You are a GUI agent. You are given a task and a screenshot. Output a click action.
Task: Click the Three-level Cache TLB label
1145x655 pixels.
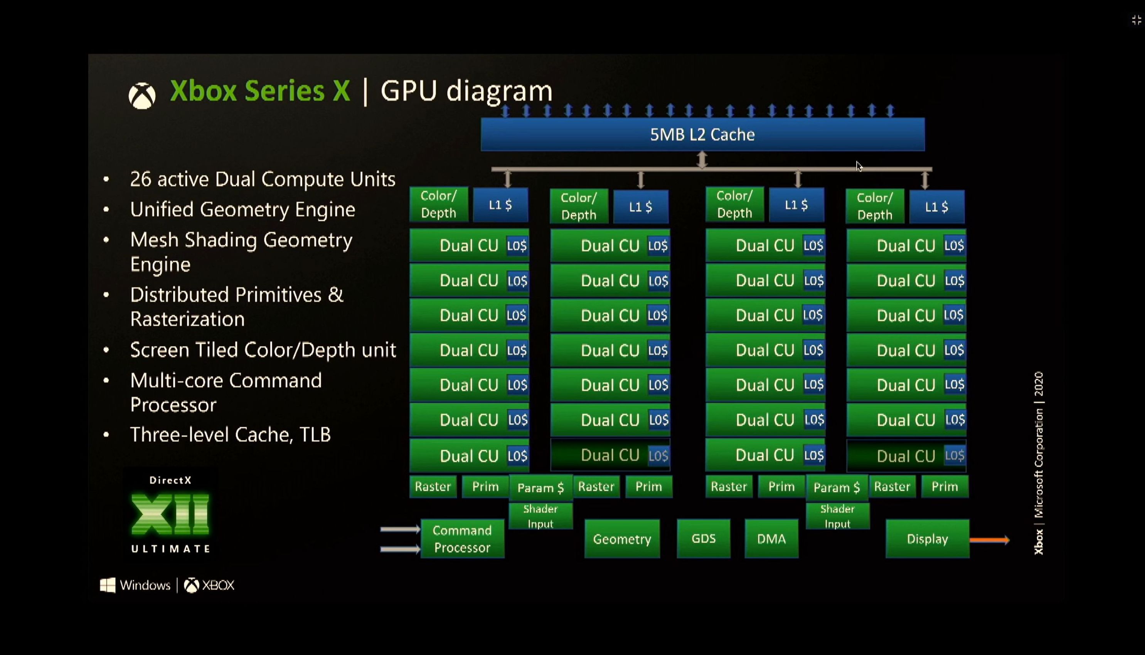(231, 435)
